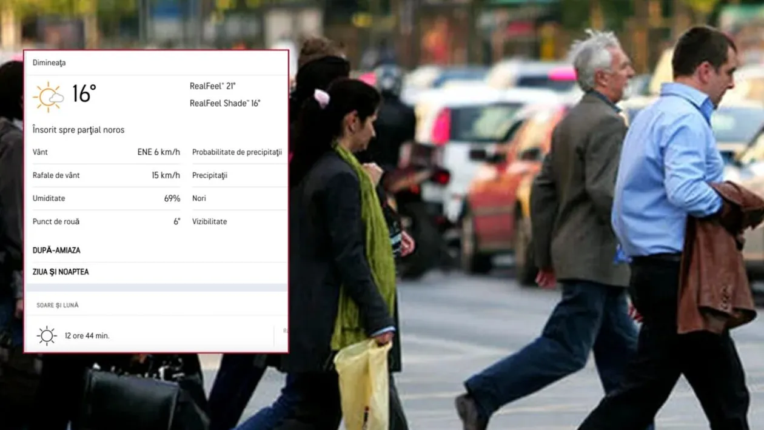Viewport: 764px width, 430px height.
Task: Click the 12 ore 44 min. daylight text
Action: click(87, 335)
